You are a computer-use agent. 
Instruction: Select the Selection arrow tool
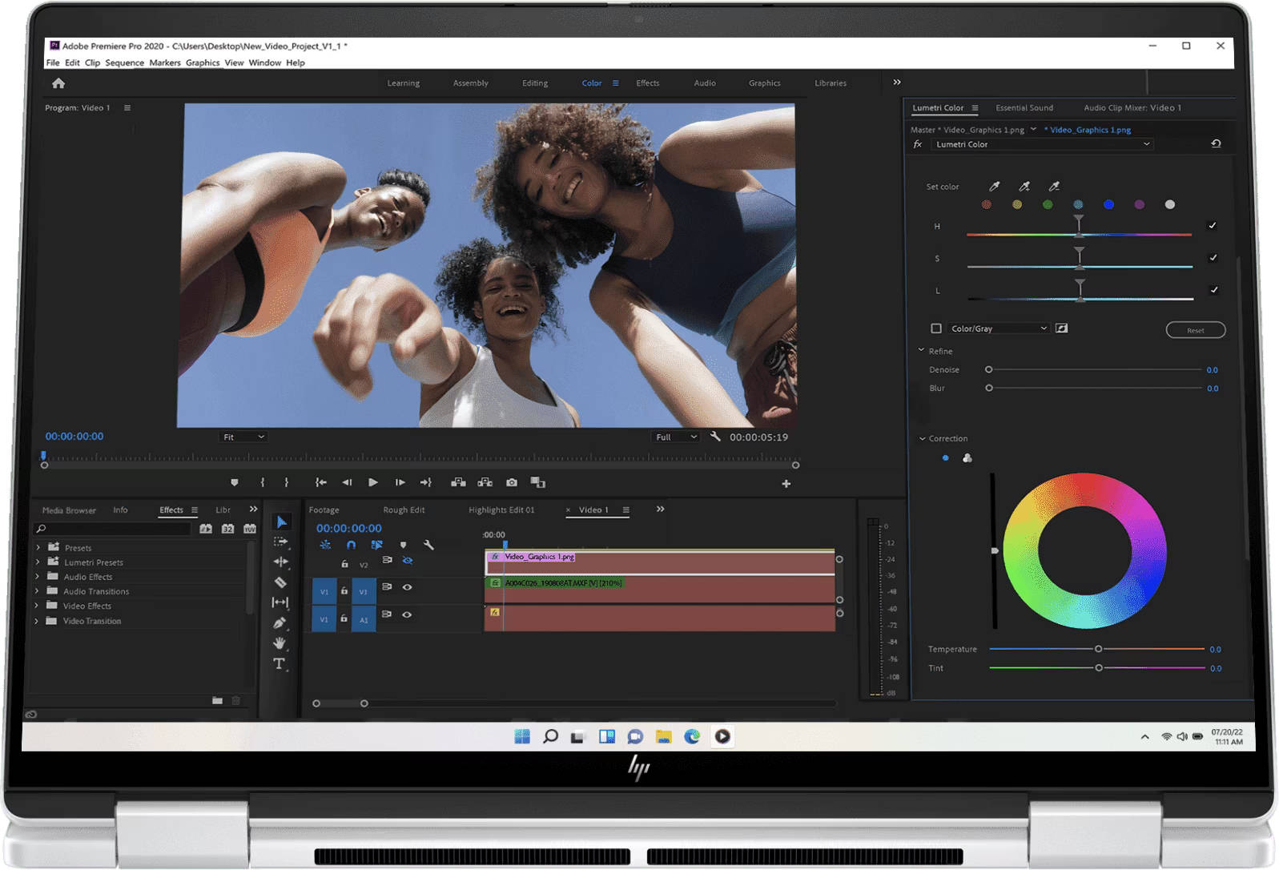click(x=281, y=522)
